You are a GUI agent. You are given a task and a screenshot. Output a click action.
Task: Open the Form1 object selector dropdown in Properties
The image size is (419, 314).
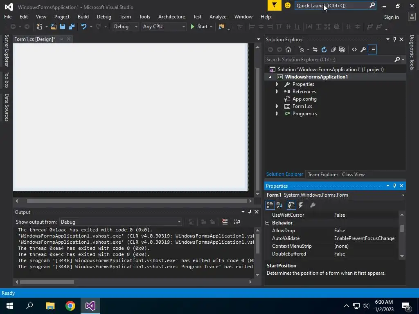(403, 195)
